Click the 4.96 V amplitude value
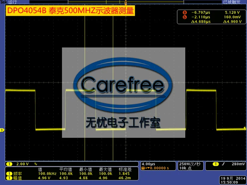The width and height of the screenshot is (247, 185). click(44, 178)
